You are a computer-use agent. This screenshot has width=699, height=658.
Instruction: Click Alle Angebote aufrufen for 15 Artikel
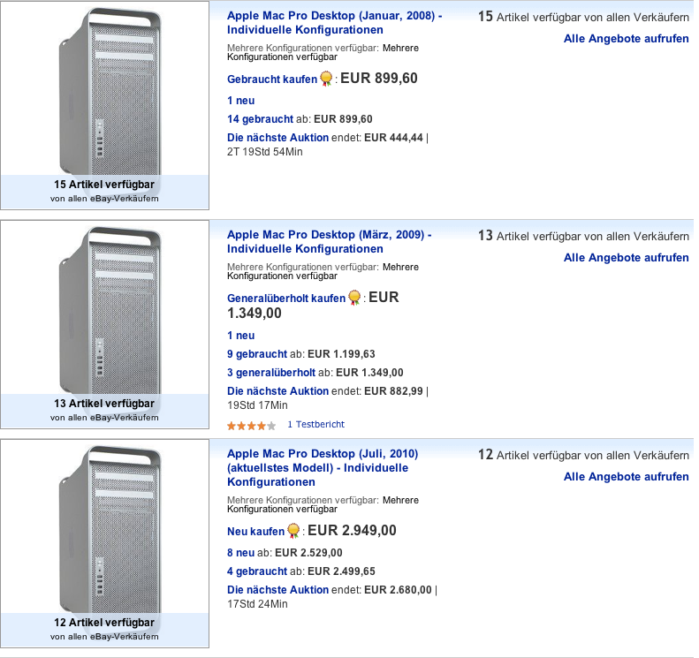[x=626, y=39]
